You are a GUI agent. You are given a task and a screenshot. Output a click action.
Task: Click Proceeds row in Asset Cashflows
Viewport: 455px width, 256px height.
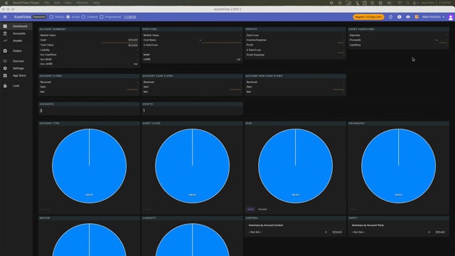(398, 40)
